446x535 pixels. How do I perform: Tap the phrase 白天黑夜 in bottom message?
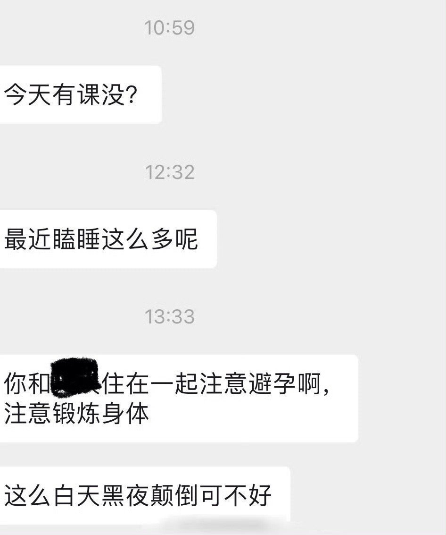point(101,494)
